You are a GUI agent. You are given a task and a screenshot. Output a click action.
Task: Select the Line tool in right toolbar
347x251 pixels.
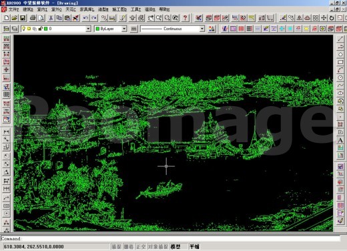[x=340, y=39]
